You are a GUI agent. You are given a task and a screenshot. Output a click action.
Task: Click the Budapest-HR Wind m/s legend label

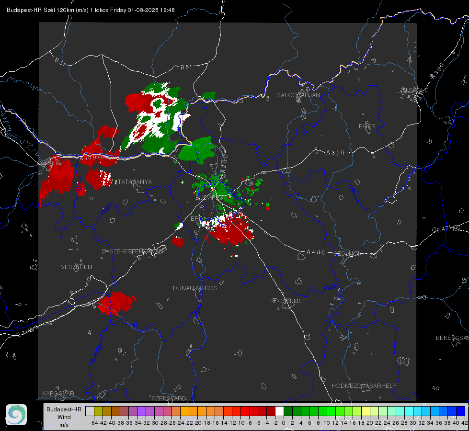pyautogui.click(x=64, y=417)
